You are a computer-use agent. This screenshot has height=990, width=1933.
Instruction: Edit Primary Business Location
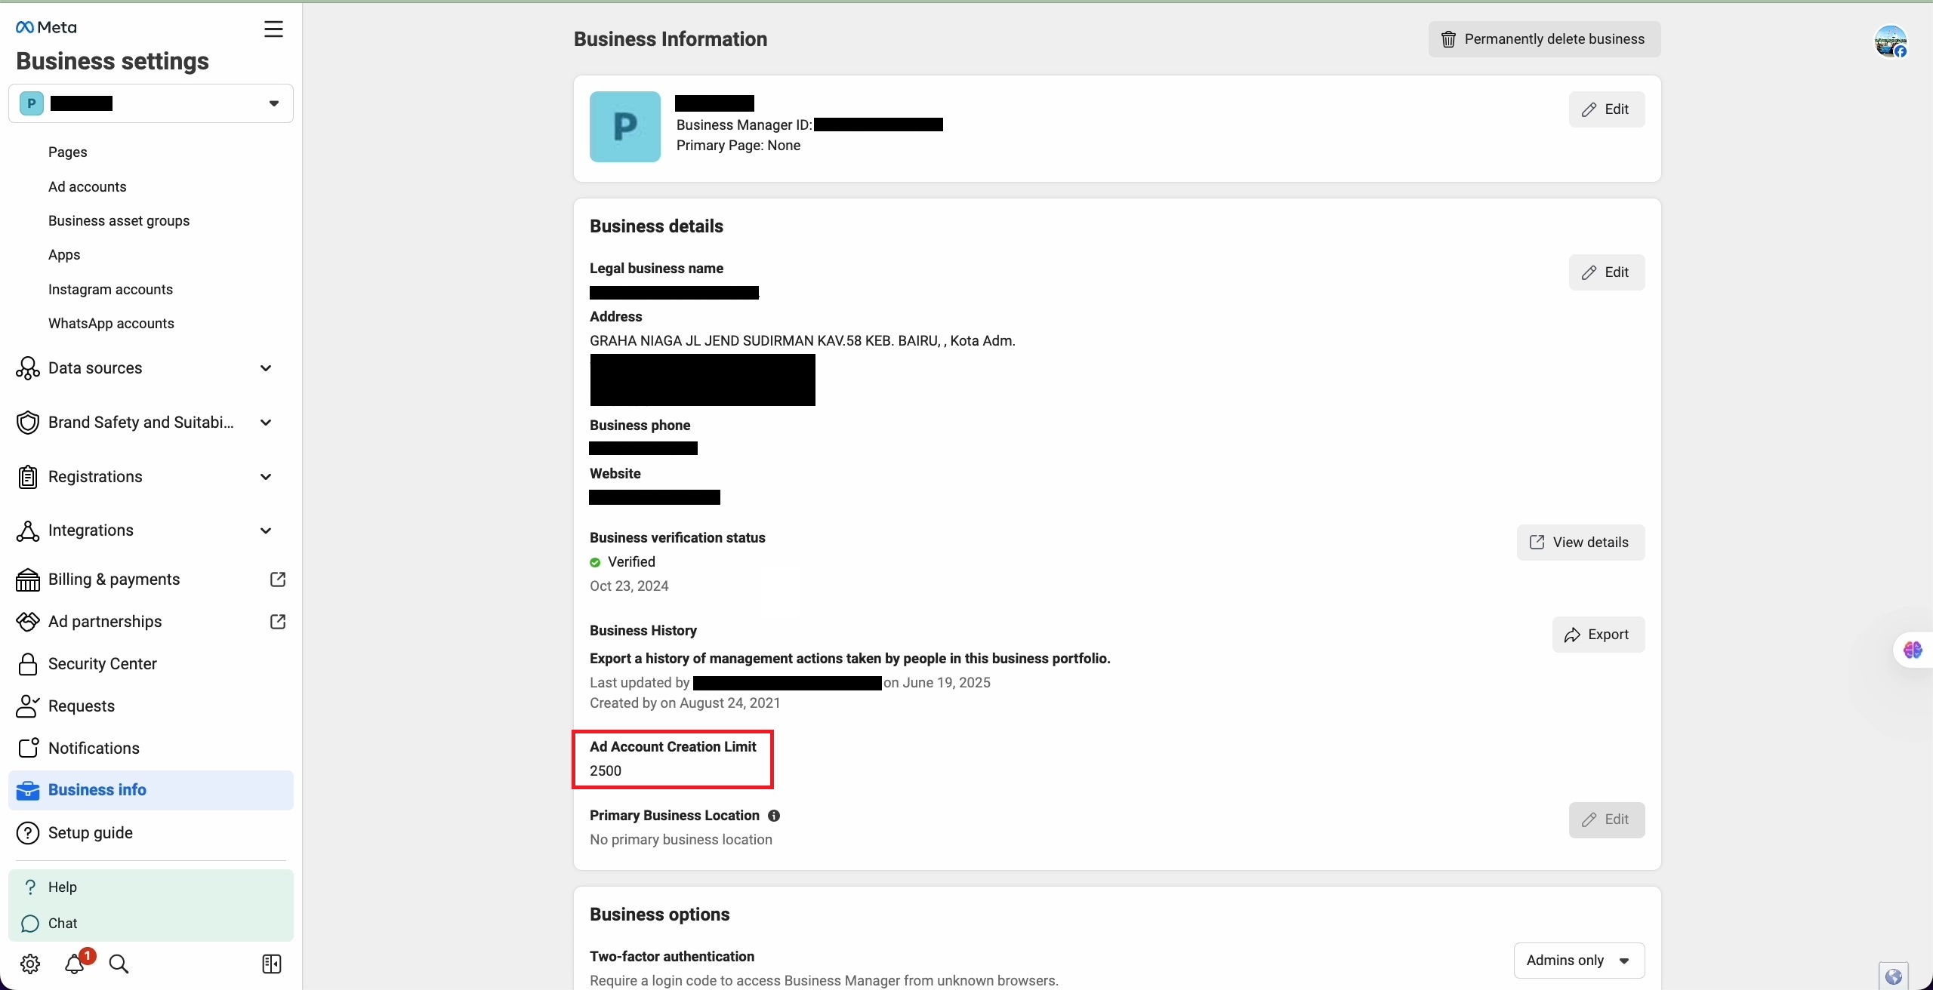click(x=1607, y=819)
